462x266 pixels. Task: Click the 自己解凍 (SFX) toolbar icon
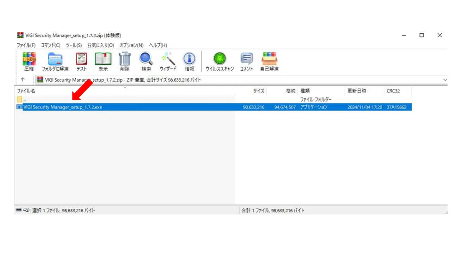pos(269,61)
